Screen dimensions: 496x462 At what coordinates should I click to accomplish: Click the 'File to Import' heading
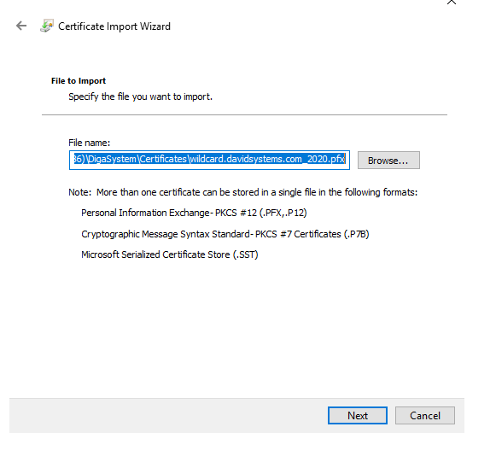[79, 81]
